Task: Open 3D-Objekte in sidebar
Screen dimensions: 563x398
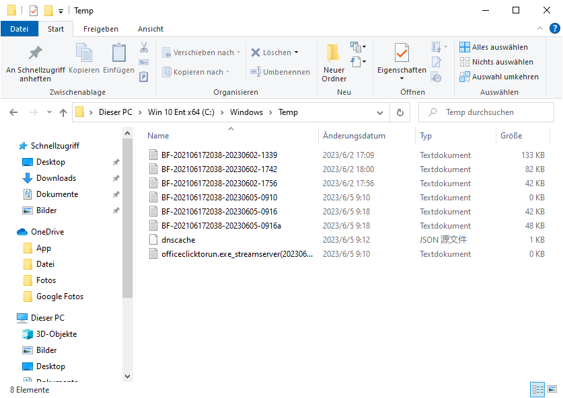Action: [x=57, y=334]
